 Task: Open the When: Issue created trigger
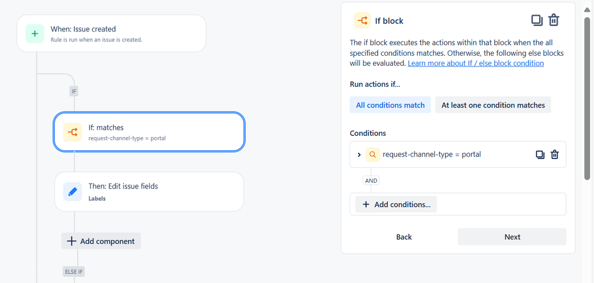[x=116, y=33]
